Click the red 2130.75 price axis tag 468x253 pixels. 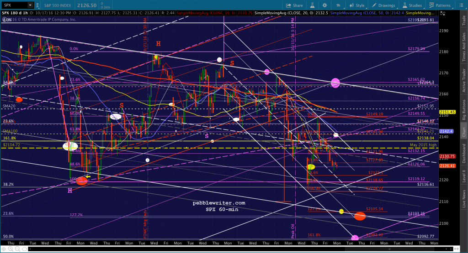coord(447,156)
